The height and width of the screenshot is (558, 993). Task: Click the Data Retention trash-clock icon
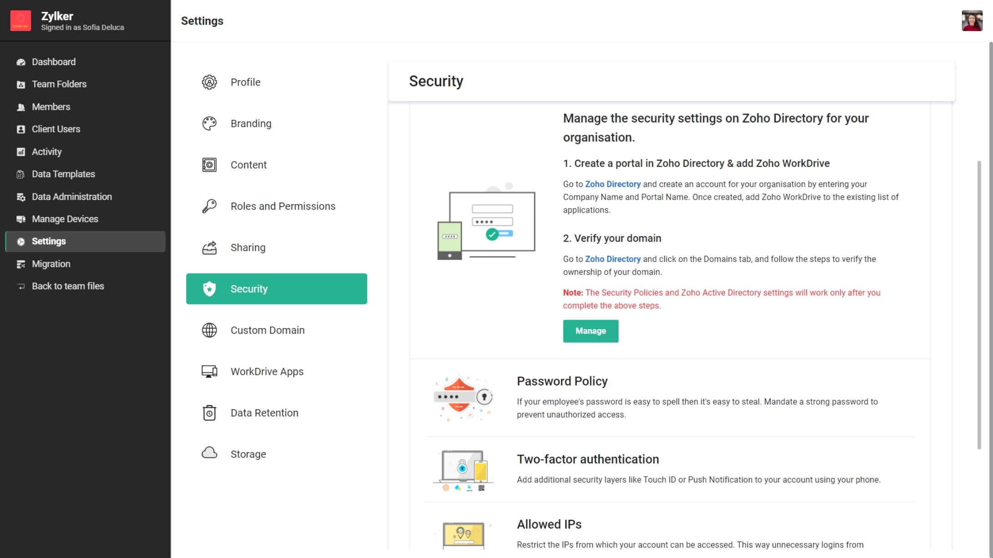pos(209,413)
